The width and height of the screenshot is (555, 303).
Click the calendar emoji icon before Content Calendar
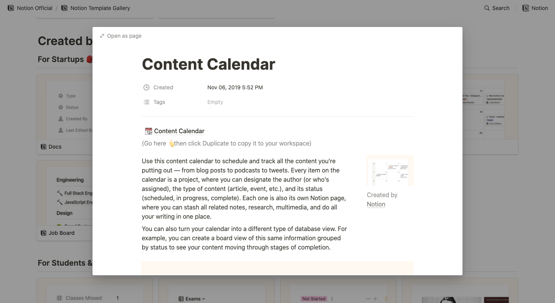[148, 131]
